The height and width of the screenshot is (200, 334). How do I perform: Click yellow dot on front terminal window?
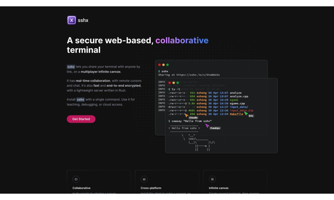click(x=174, y=83)
